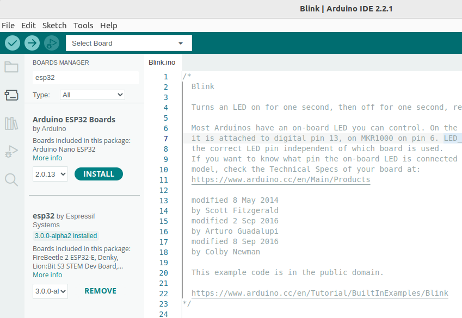Viewport: 462px width, 318px height.
Task: Open the Sketchbook folder panel
Action: click(11, 67)
